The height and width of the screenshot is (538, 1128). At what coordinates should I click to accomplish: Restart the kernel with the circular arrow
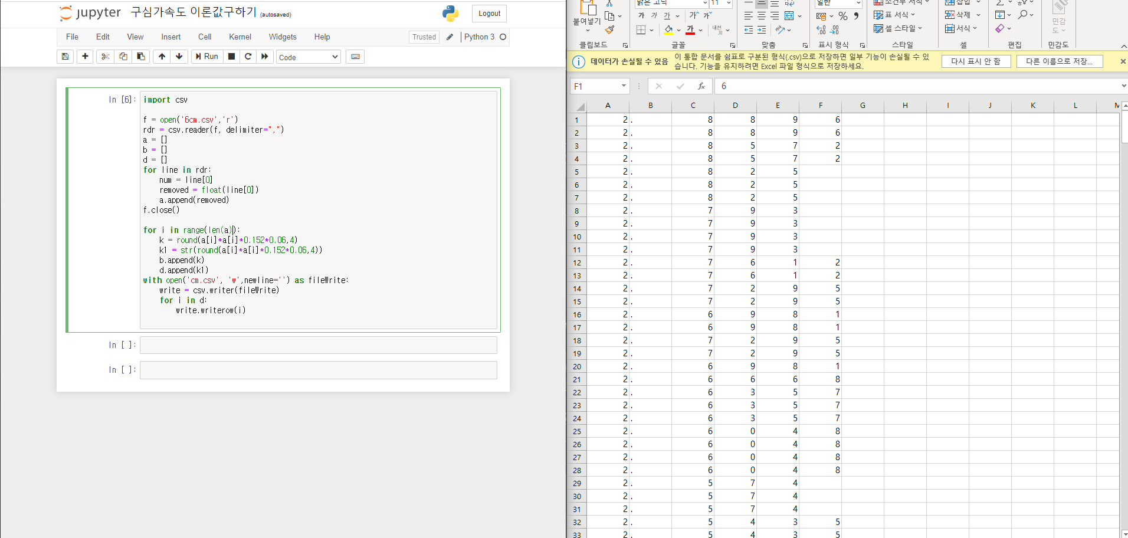248,57
